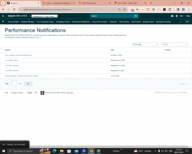Toggle the Chrome side panel icon

click(178, 10)
